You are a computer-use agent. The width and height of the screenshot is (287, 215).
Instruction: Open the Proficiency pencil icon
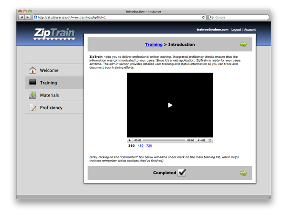tap(33, 107)
